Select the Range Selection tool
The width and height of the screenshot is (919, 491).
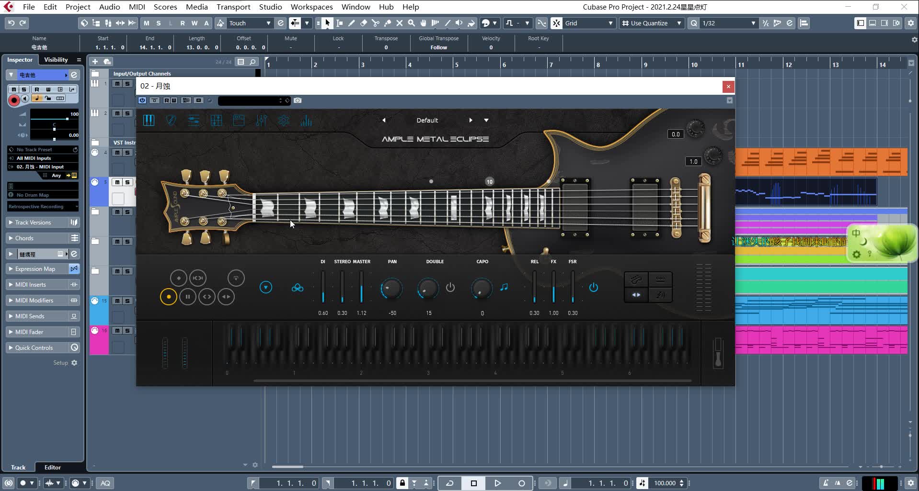(x=340, y=23)
